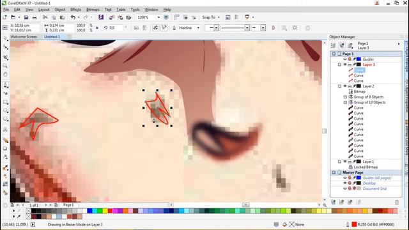Toggle visibility eye of Document Grid
This screenshot has width=409, height=230.
(x=345, y=188)
